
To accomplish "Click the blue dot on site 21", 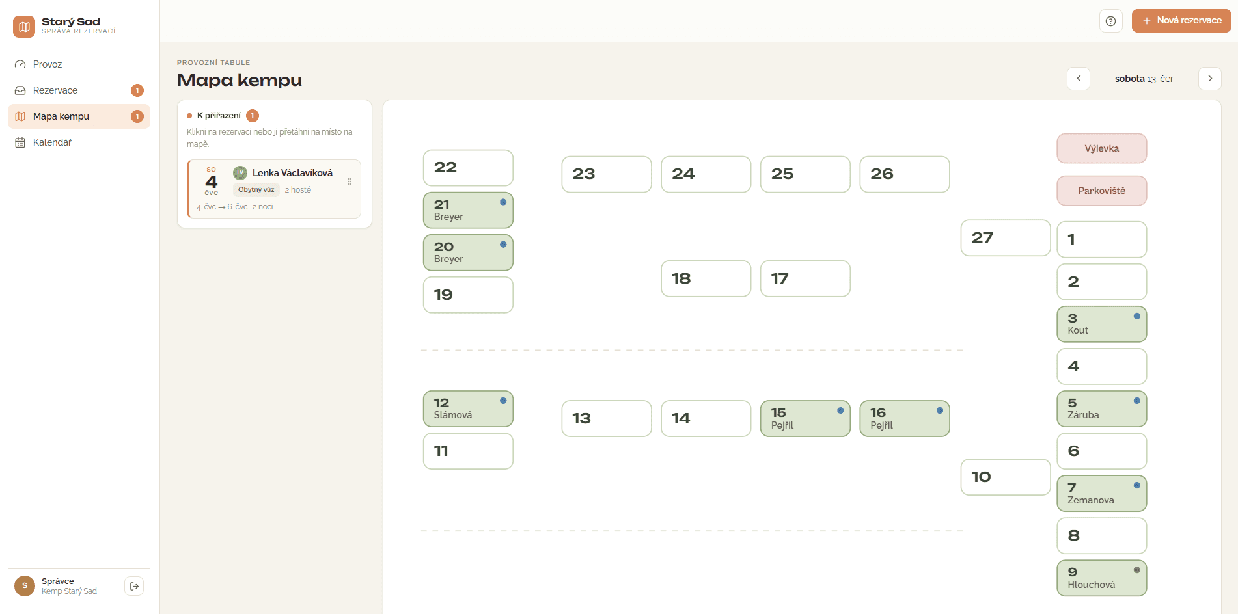I will [x=503, y=202].
